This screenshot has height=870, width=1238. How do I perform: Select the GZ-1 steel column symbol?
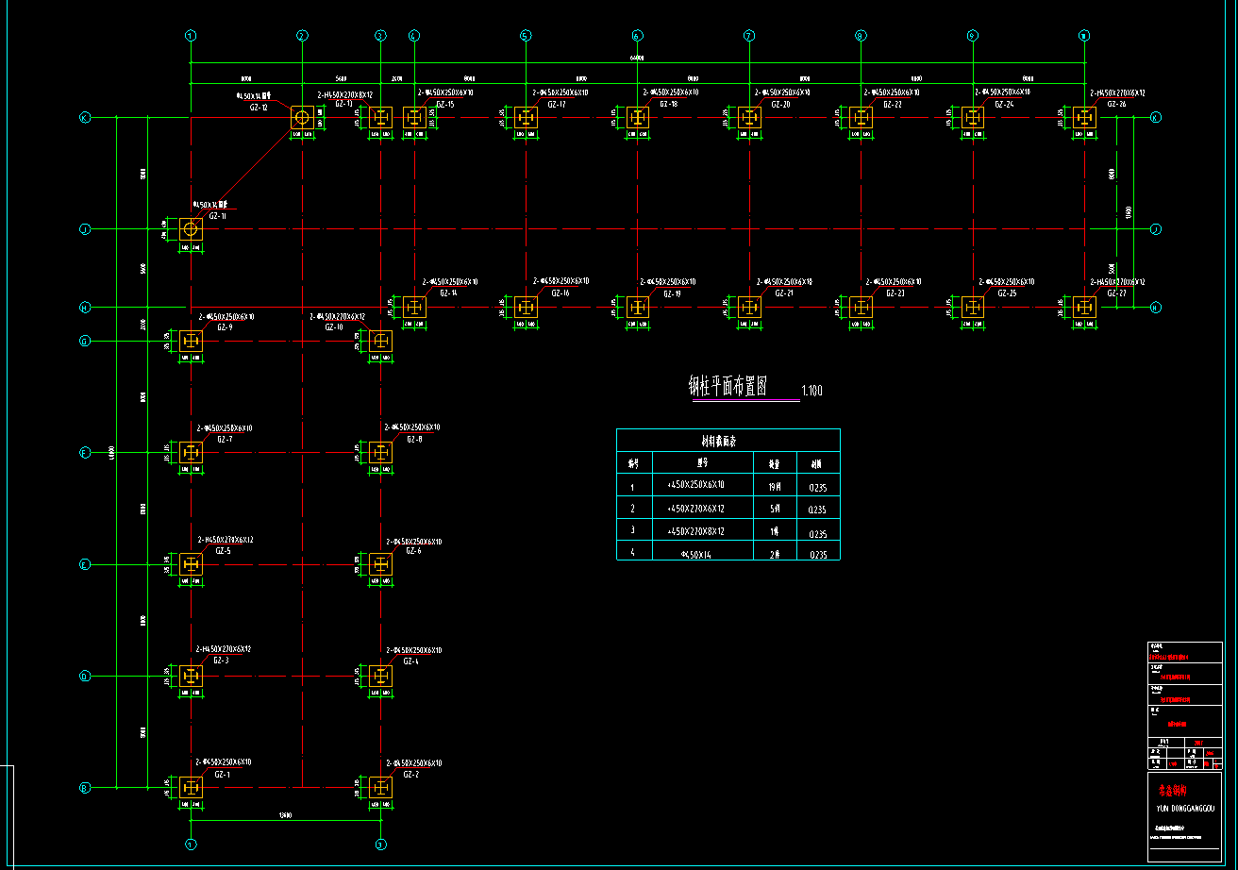(x=192, y=787)
